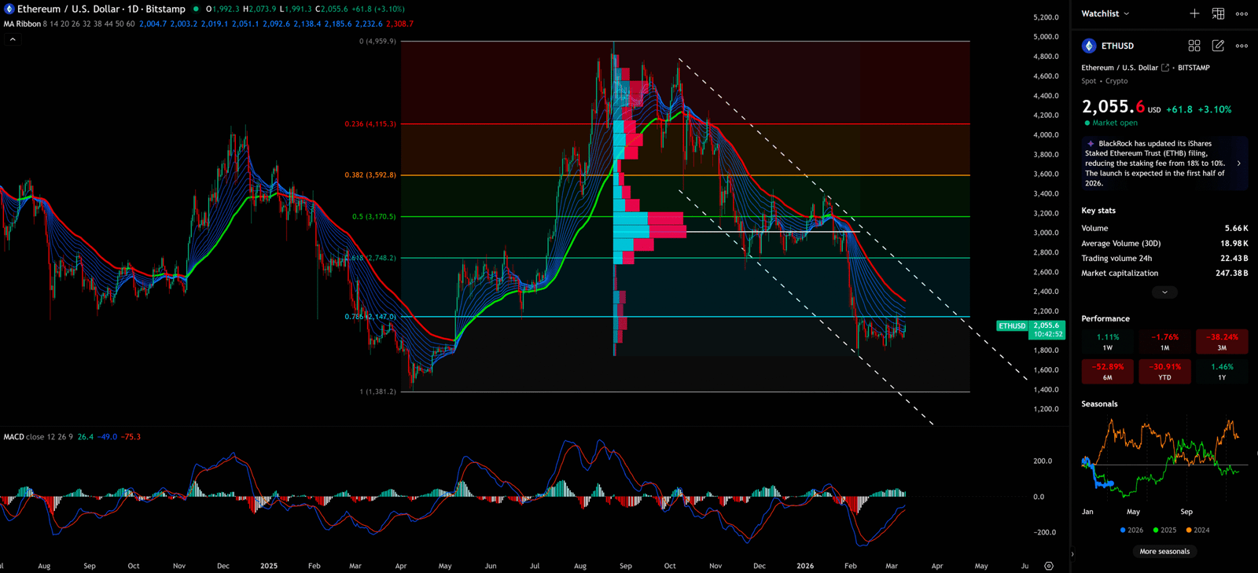
Task: Open the ETHUSD details three-dot menu
Action: click(x=1241, y=46)
